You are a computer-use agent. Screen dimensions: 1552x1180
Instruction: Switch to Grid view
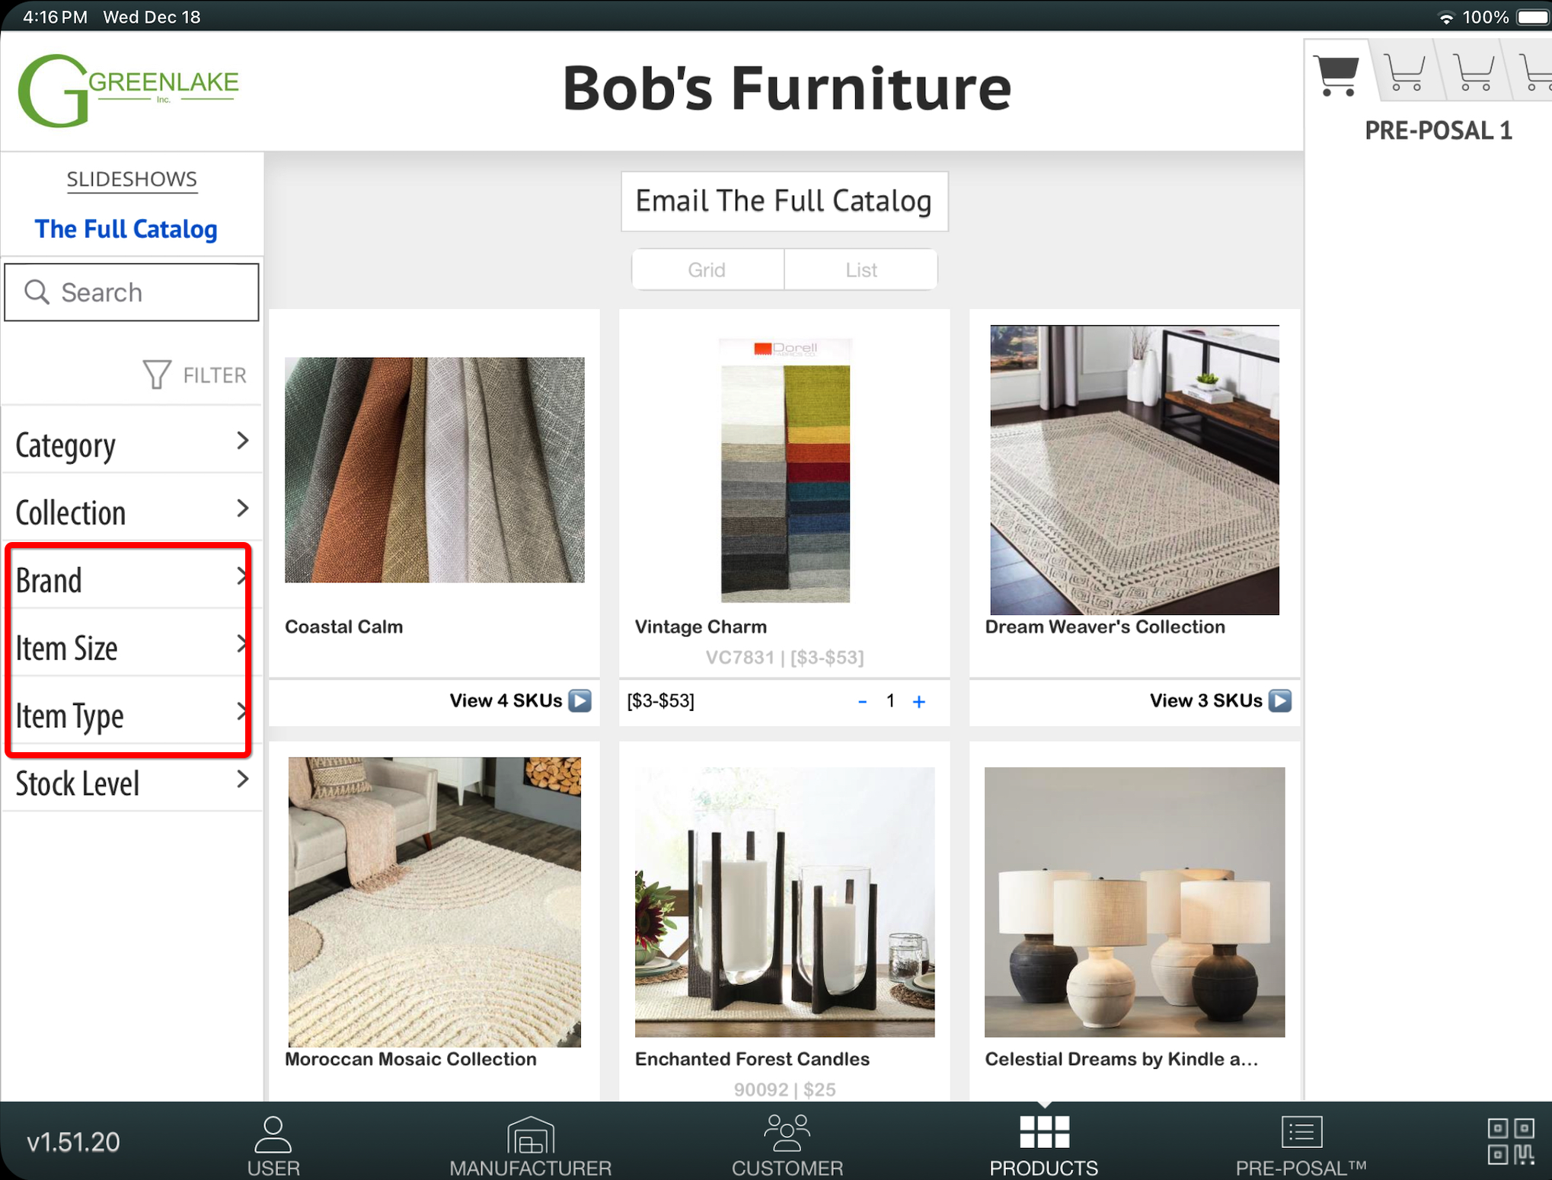(707, 269)
